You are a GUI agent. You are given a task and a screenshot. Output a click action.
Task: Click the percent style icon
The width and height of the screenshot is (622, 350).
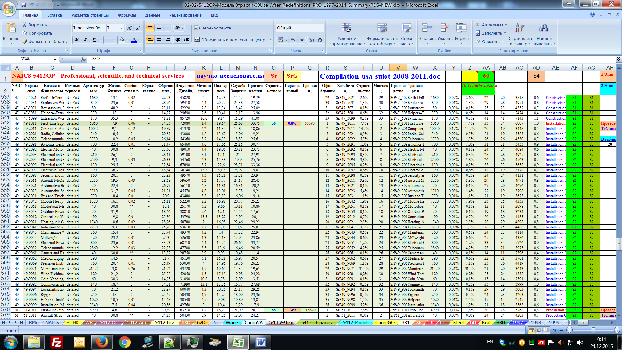[293, 40]
